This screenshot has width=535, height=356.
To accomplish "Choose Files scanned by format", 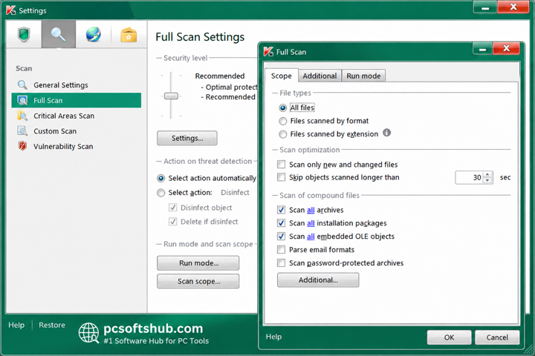I will coord(282,121).
